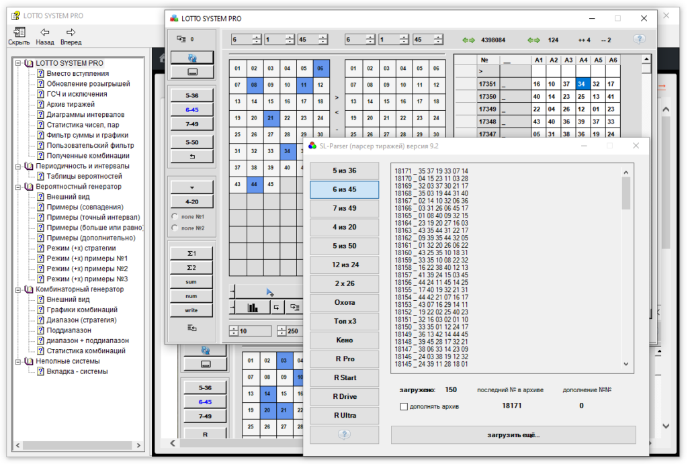Image resolution: width=688 pixels, height=464 pixels.
Task: Click the keyboard icon button below refresh in front window
Action: click(192, 72)
